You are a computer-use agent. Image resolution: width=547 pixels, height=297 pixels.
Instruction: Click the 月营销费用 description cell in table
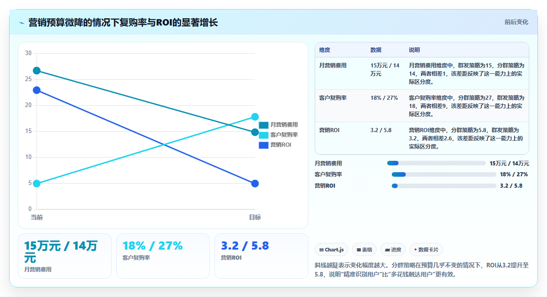pos(466,74)
